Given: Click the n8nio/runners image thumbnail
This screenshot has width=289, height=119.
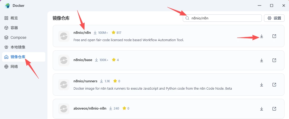Looking at the screenshot, I should coord(64,84).
